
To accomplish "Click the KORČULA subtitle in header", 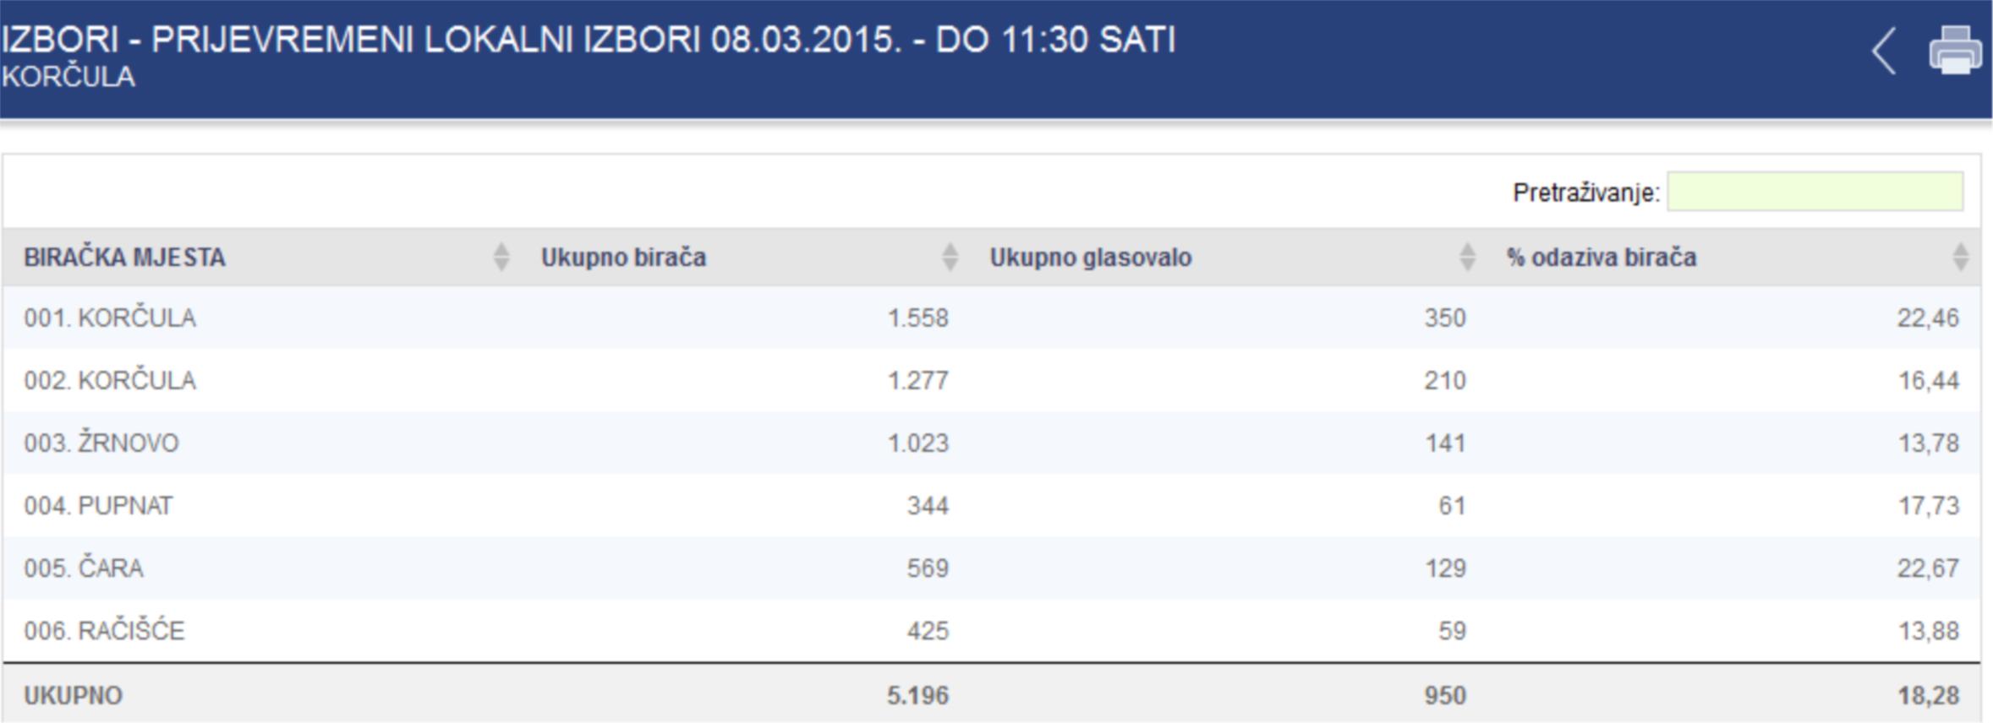I will point(68,77).
